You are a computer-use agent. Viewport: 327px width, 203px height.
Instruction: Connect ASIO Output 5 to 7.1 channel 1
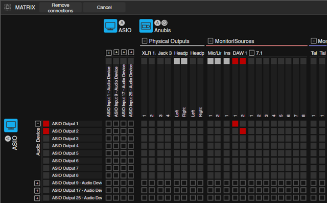pyautogui.click(x=251, y=153)
